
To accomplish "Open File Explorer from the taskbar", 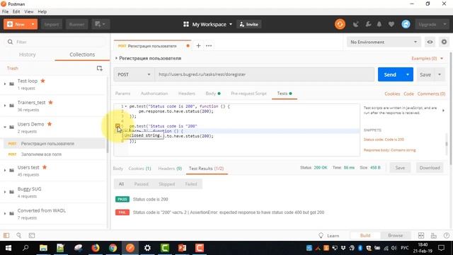I will pyautogui.click(x=43, y=248).
